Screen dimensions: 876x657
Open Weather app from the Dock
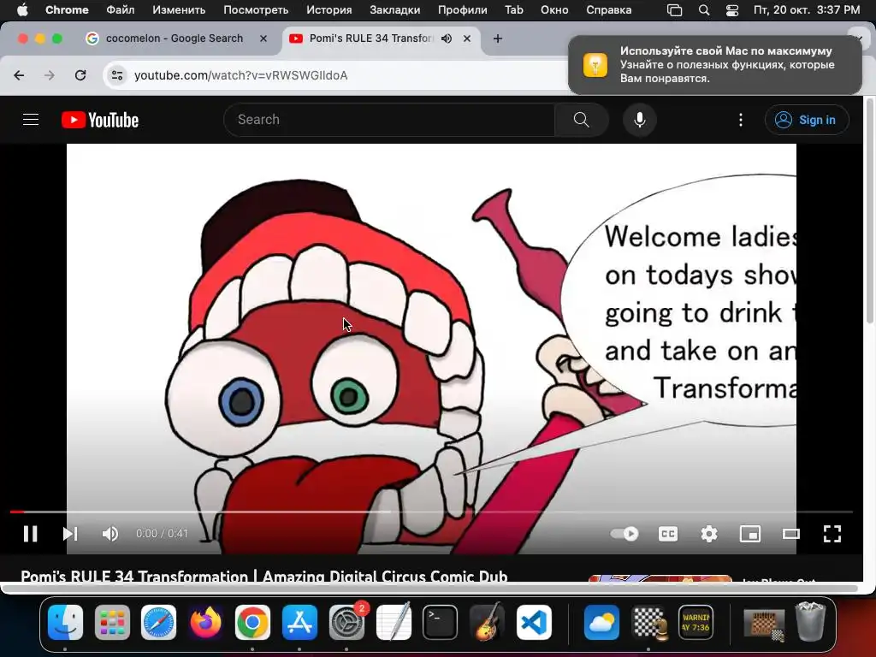(x=601, y=622)
